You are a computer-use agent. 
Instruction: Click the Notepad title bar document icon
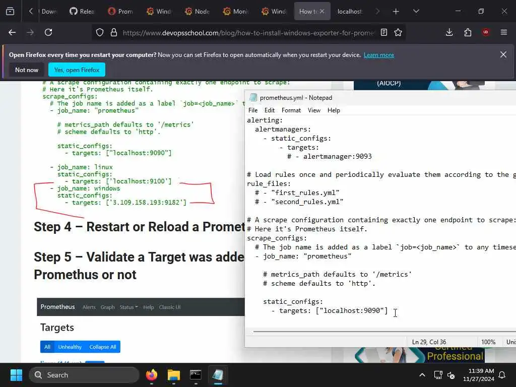(x=253, y=97)
